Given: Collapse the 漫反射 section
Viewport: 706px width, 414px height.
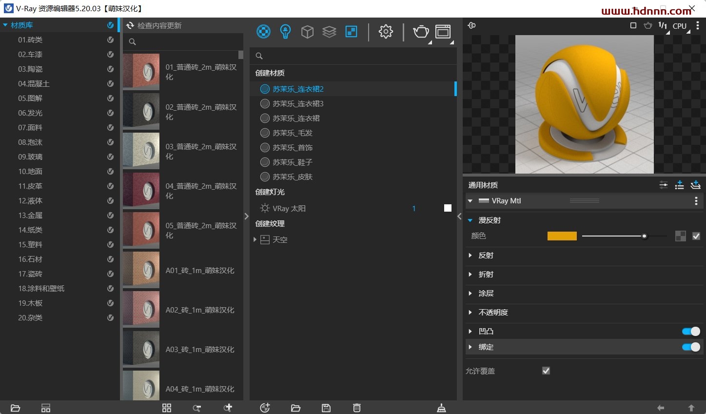Looking at the screenshot, I should [470, 220].
